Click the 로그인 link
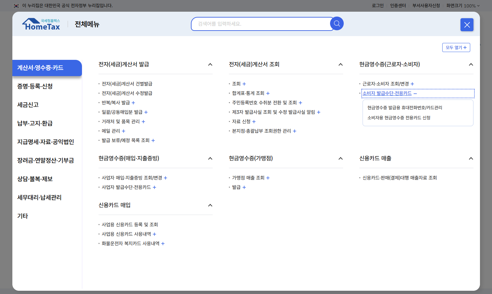Screen dimensions: 492x294 coord(377,6)
